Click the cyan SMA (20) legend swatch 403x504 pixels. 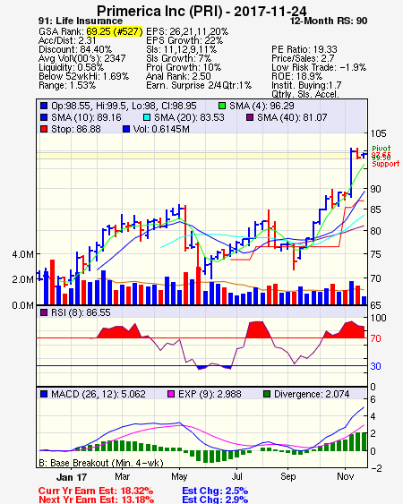click(x=147, y=117)
